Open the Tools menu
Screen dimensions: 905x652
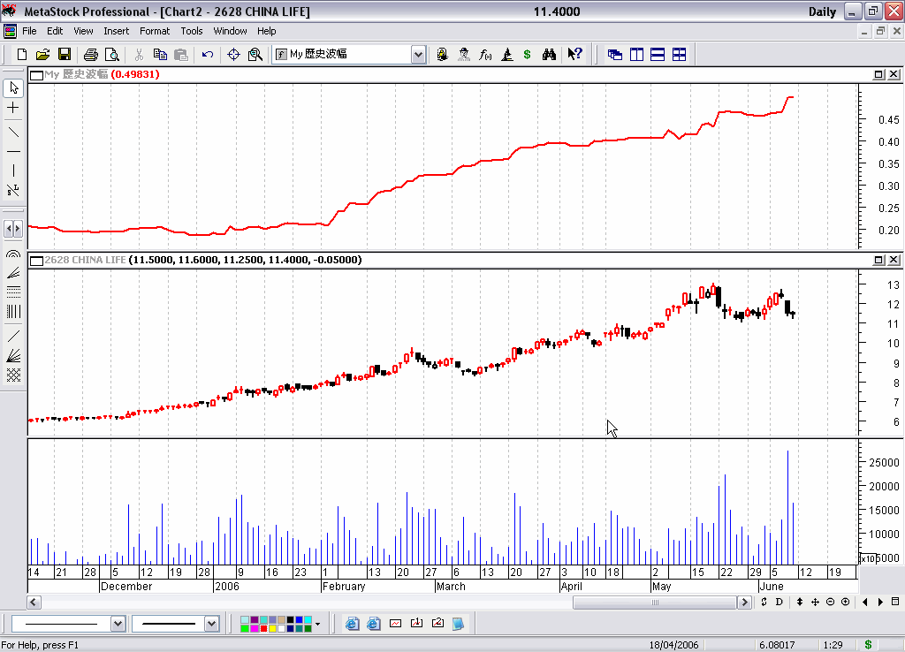192,31
